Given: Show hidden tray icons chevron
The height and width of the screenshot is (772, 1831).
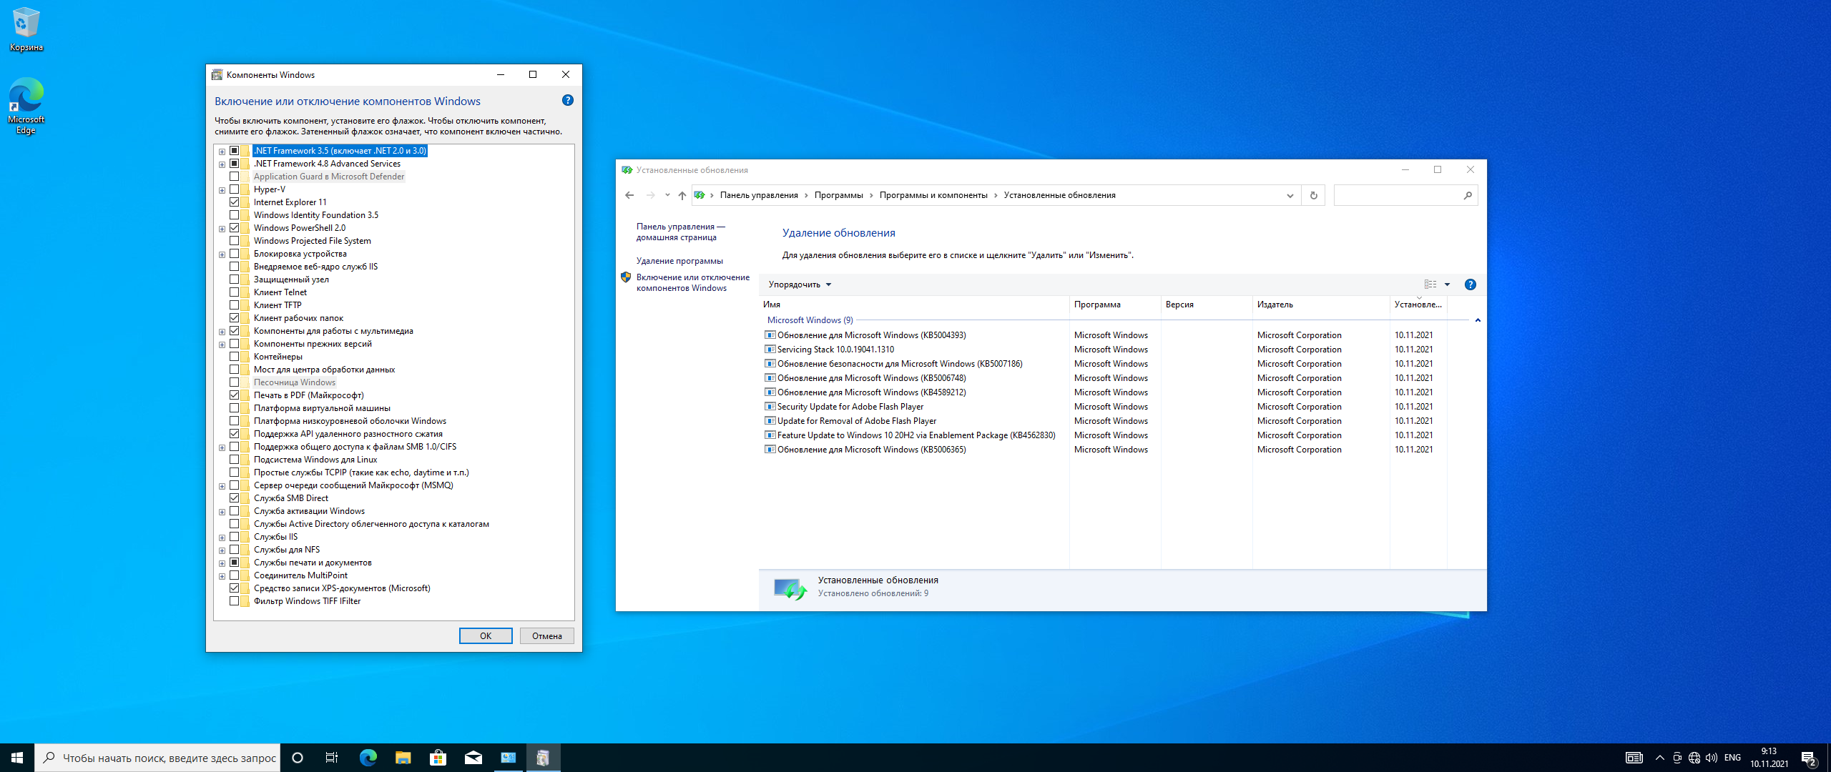Looking at the screenshot, I should tap(1659, 758).
